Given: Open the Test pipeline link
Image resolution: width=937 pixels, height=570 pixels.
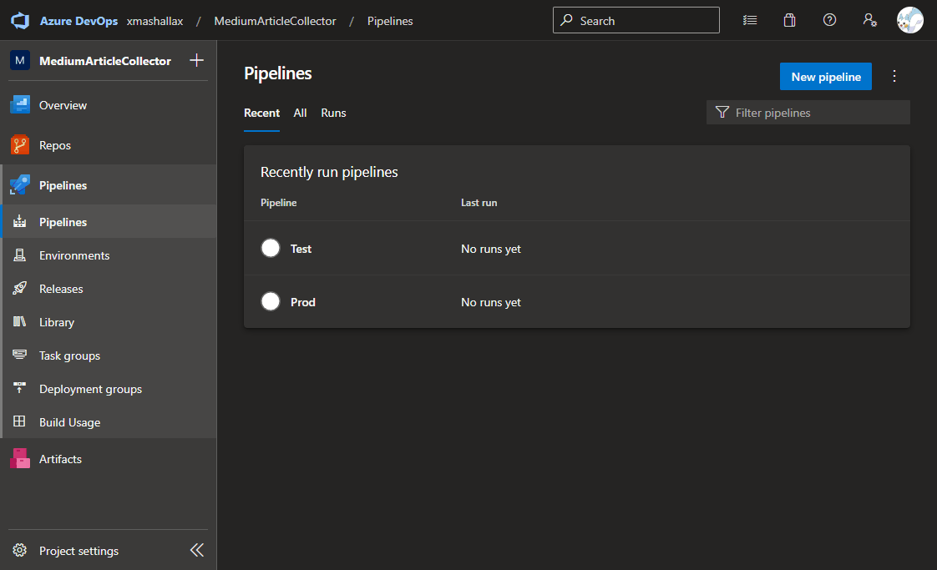Looking at the screenshot, I should (301, 248).
